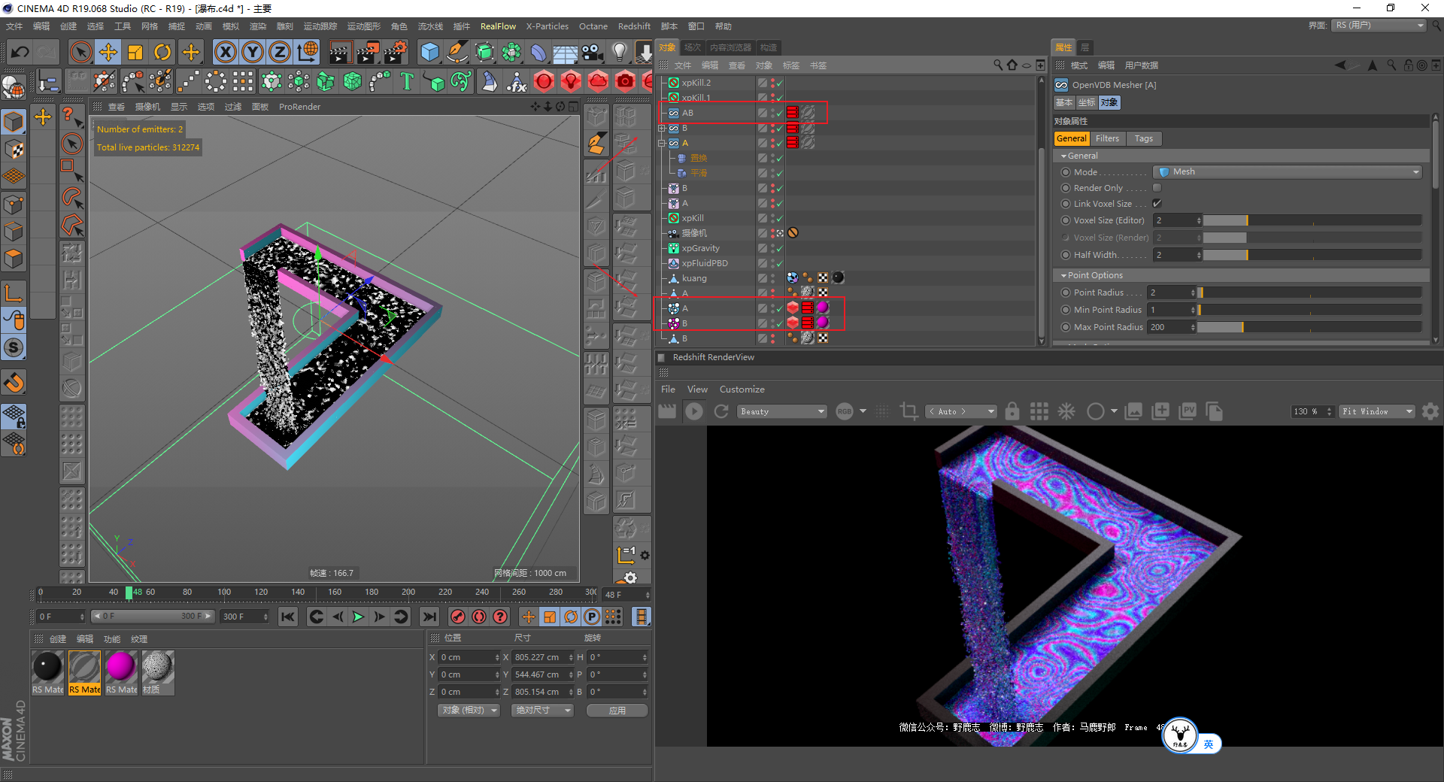Click the X-Particles fx icon
This screenshot has height=782, width=1444.
517,80
